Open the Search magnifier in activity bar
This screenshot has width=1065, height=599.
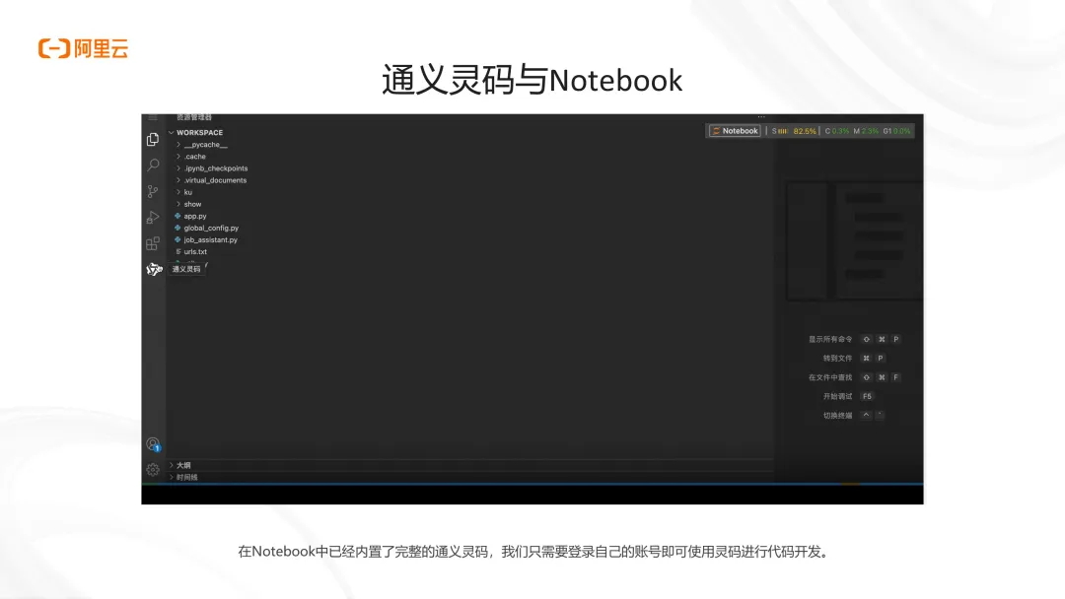click(153, 165)
